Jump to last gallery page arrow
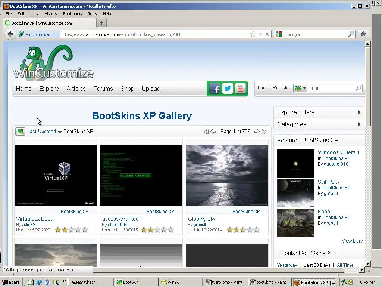The height and width of the screenshot is (287, 382). [x=264, y=132]
